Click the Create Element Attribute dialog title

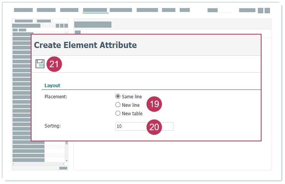tap(85, 45)
